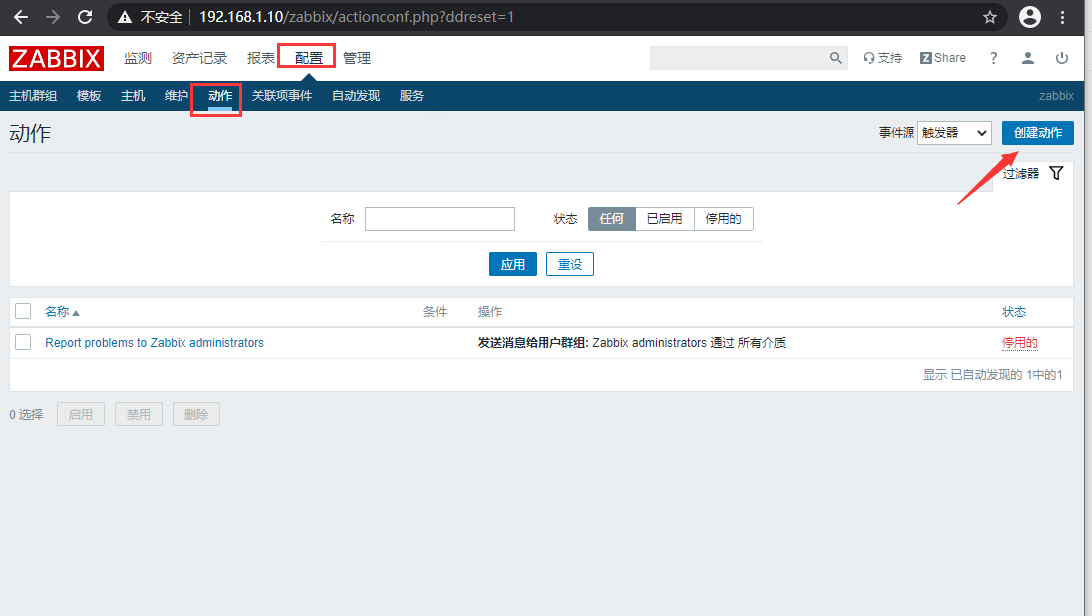Click the disabled 启用 button
Image resolution: width=1092 pixels, height=616 pixels.
coord(81,414)
